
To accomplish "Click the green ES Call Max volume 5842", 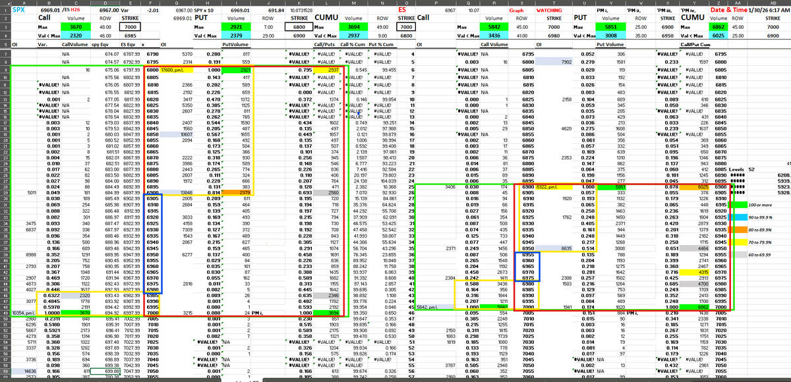I will click(x=493, y=26).
